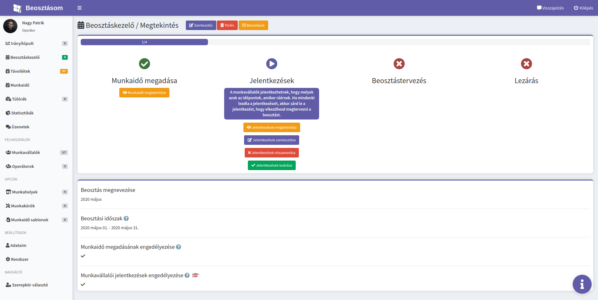Click the blue play icon above Jelentkezések

(x=272, y=64)
